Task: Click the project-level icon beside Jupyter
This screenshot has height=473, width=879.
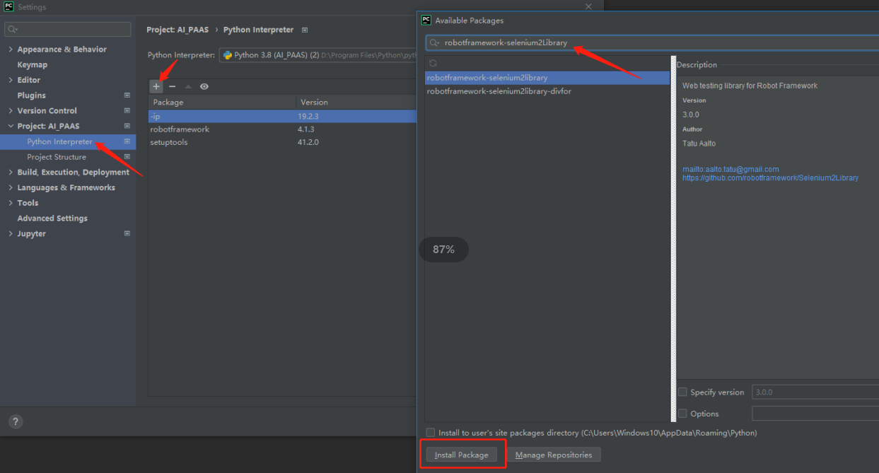Action: coord(127,233)
